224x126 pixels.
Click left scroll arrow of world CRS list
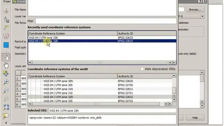30,104
